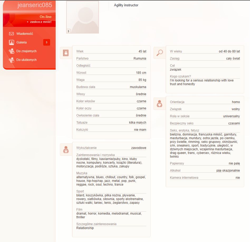The height and width of the screenshot is (242, 250).
Task: Click the Kamera internetowa label
Action: tap(184, 178)
